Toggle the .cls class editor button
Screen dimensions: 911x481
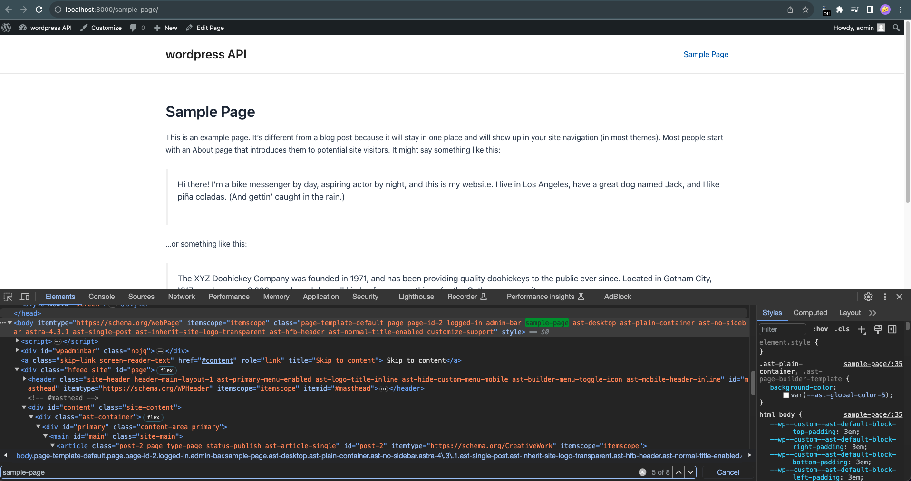(x=842, y=329)
